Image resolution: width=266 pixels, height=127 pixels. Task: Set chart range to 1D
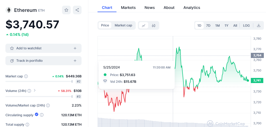pos(199,26)
